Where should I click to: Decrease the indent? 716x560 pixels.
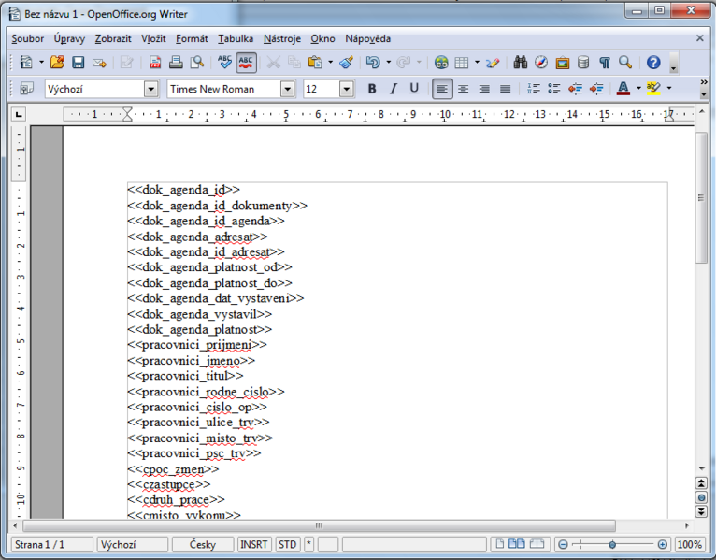[x=576, y=89]
